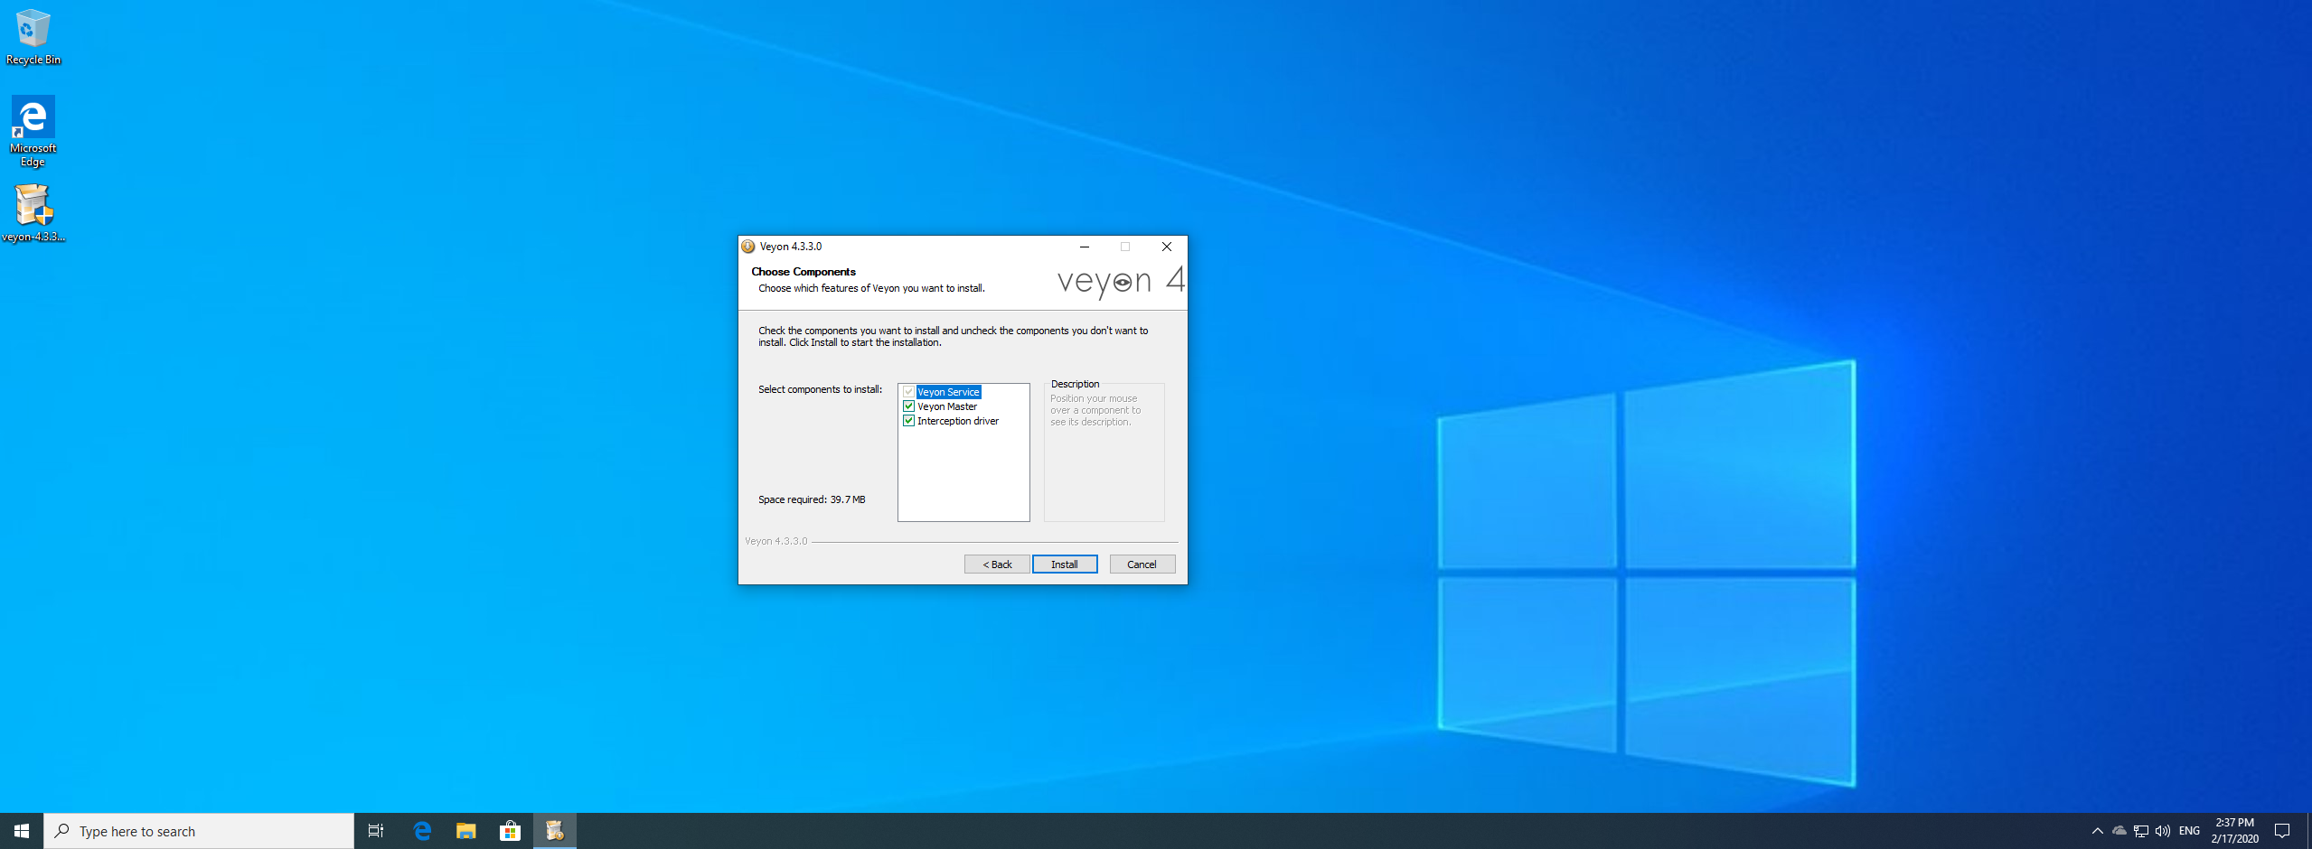Image resolution: width=2312 pixels, height=849 pixels.
Task: Select the Veyon installer taskbar button
Action: click(x=555, y=831)
